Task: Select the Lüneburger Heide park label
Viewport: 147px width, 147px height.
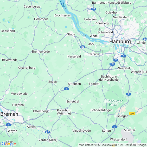Action: tap(113, 103)
